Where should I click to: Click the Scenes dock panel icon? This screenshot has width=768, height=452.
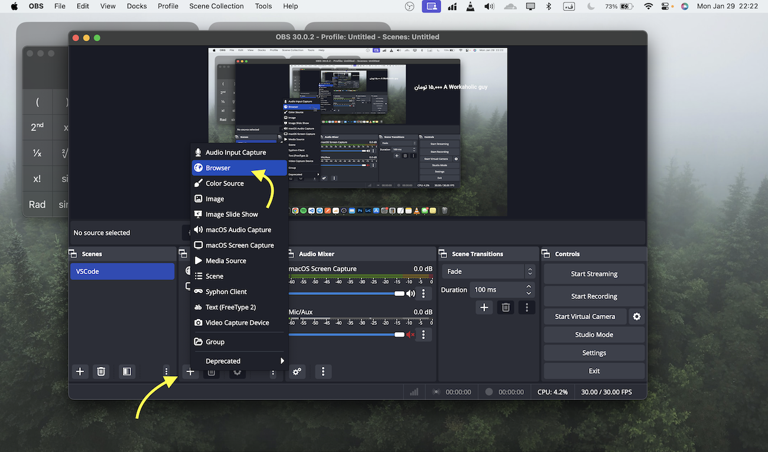click(73, 254)
